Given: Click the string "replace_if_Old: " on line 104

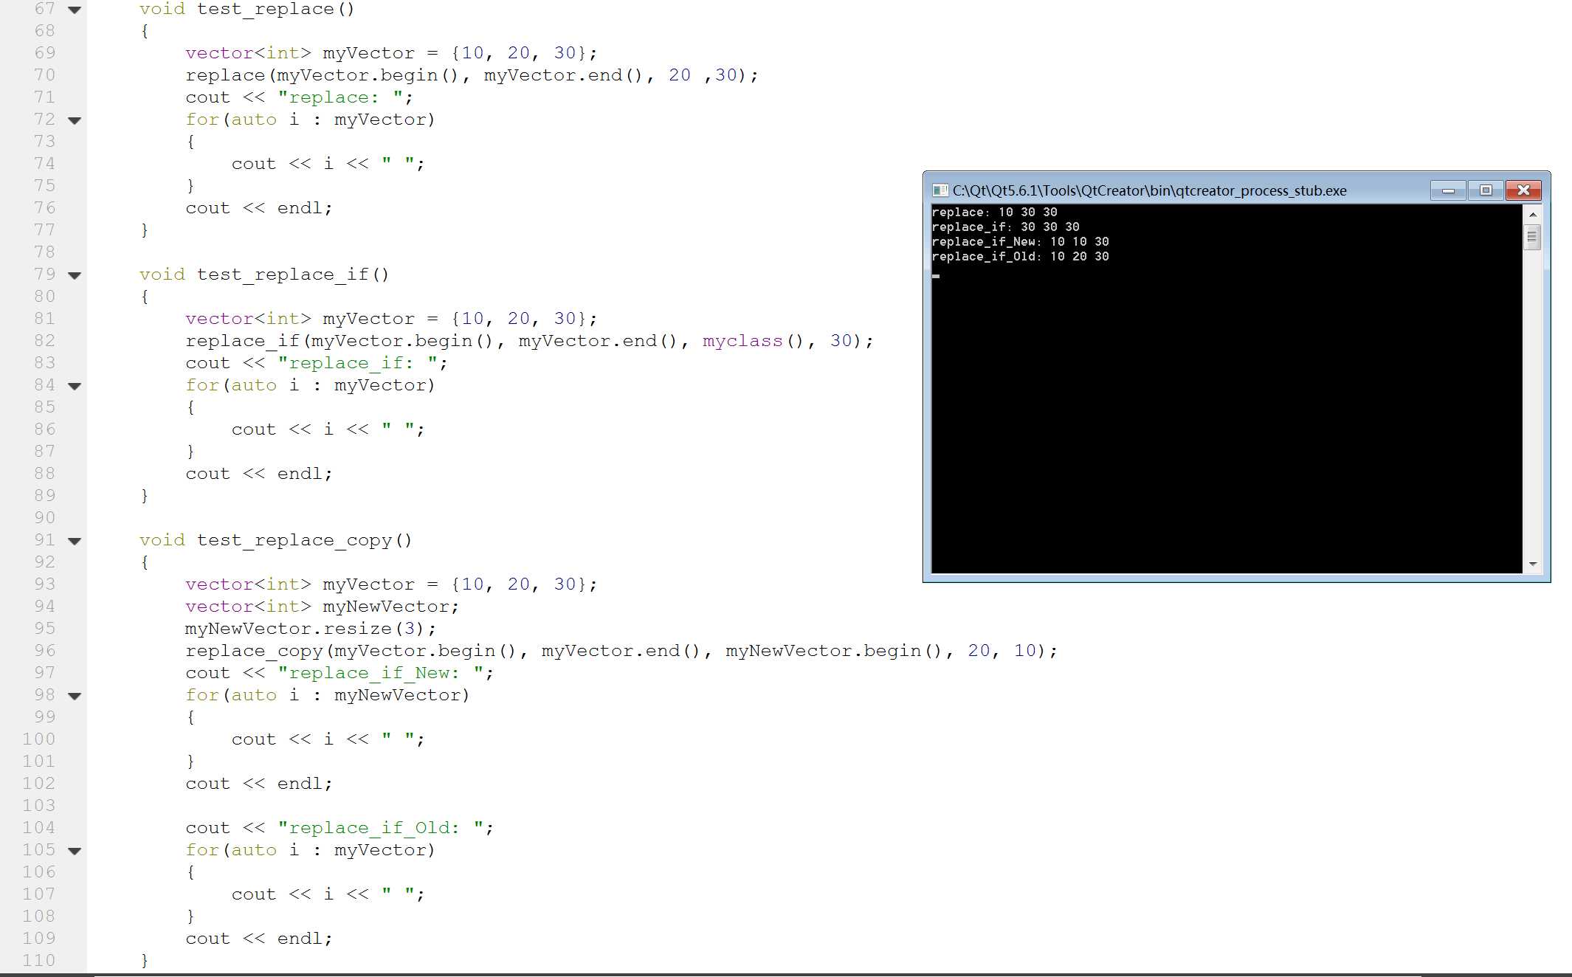Looking at the screenshot, I should [x=381, y=829].
